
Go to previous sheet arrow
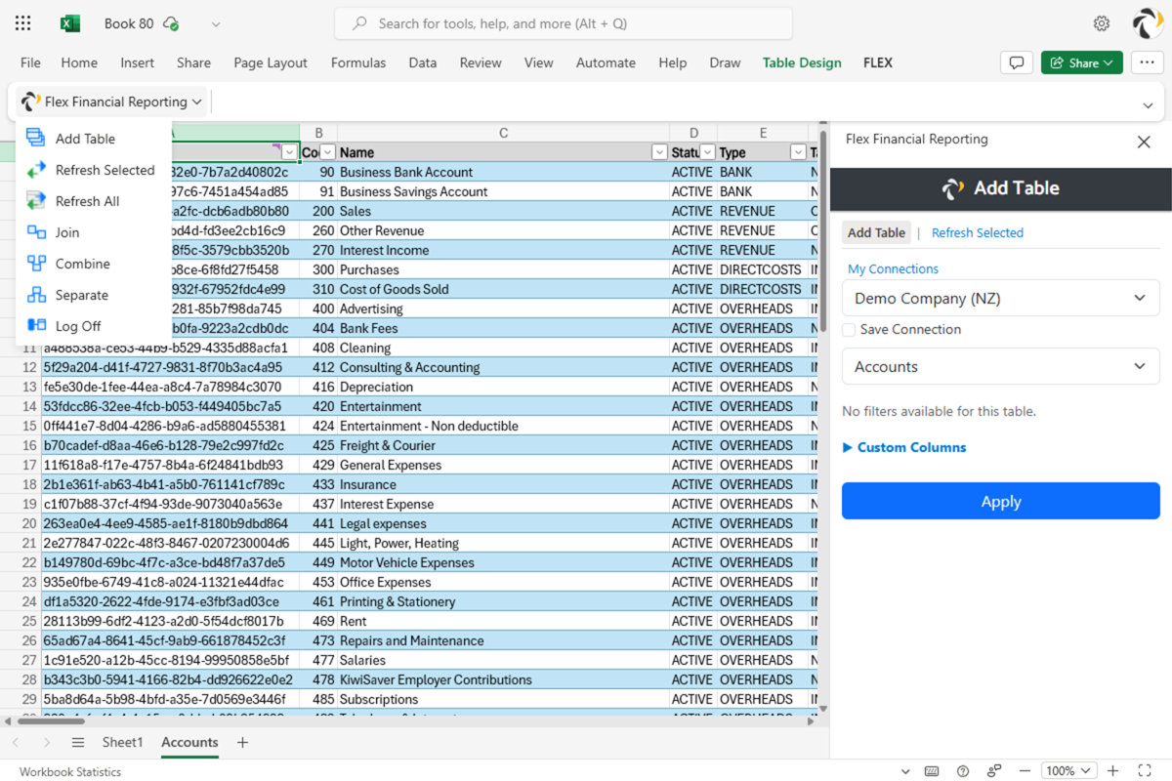click(x=17, y=743)
